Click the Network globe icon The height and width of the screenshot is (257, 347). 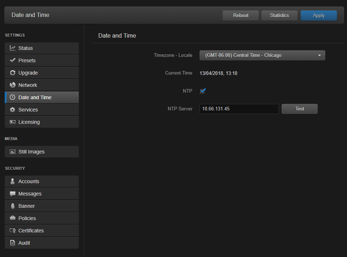pos(13,85)
